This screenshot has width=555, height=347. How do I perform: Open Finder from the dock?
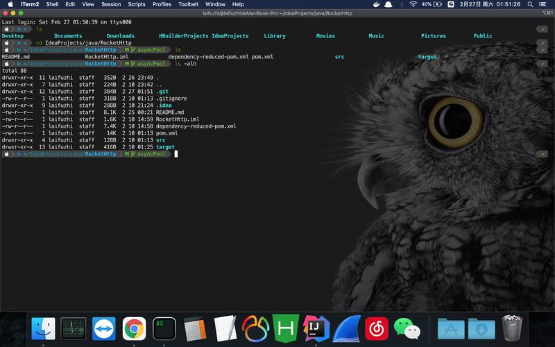coord(44,328)
